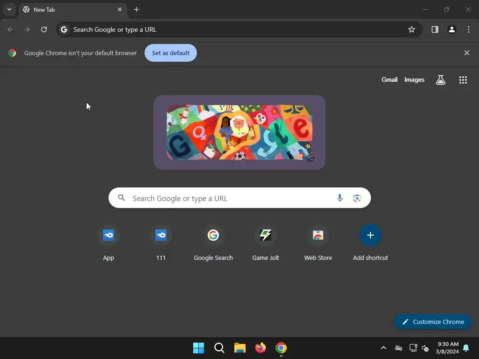Open Search Labs flask icon
This screenshot has height=359, width=479.
point(441,80)
